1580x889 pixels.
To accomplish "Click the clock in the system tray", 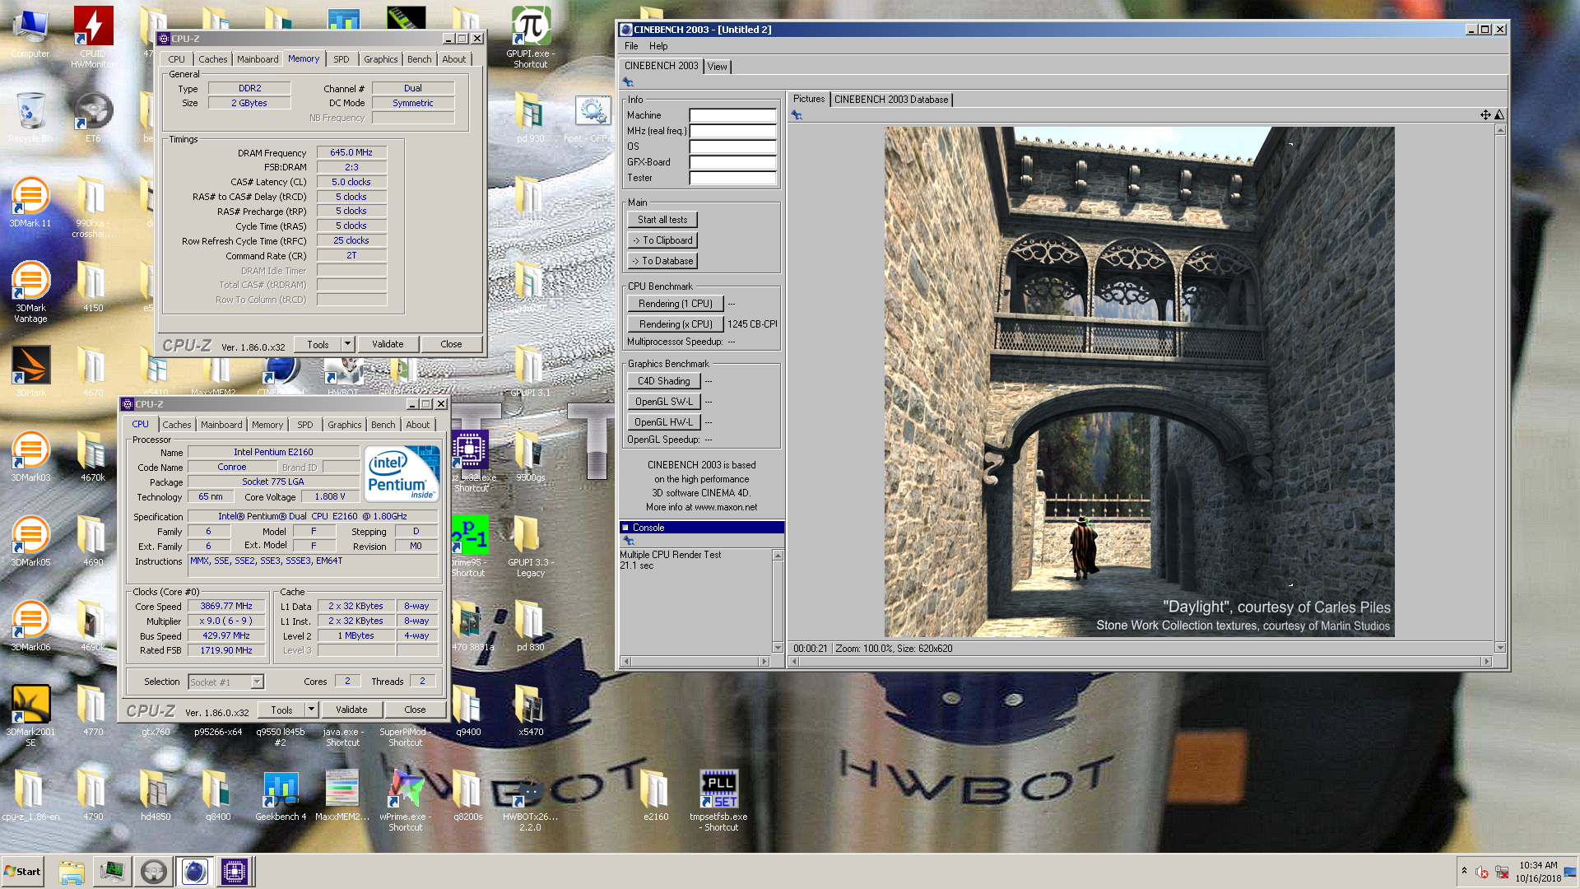I will click(x=1538, y=872).
